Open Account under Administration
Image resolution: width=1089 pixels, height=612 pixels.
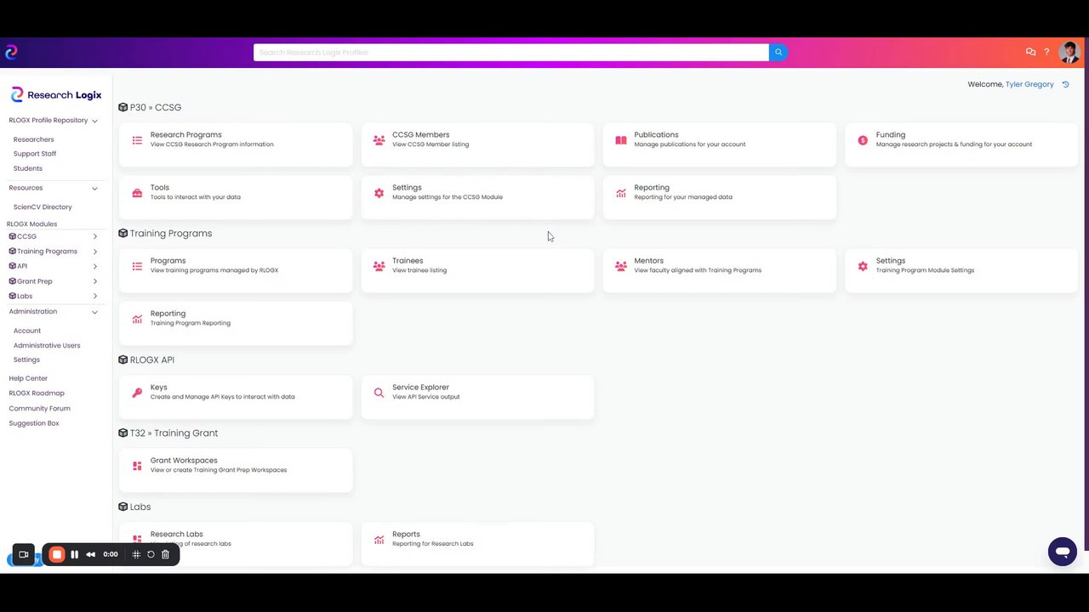pyautogui.click(x=26, y=331)
